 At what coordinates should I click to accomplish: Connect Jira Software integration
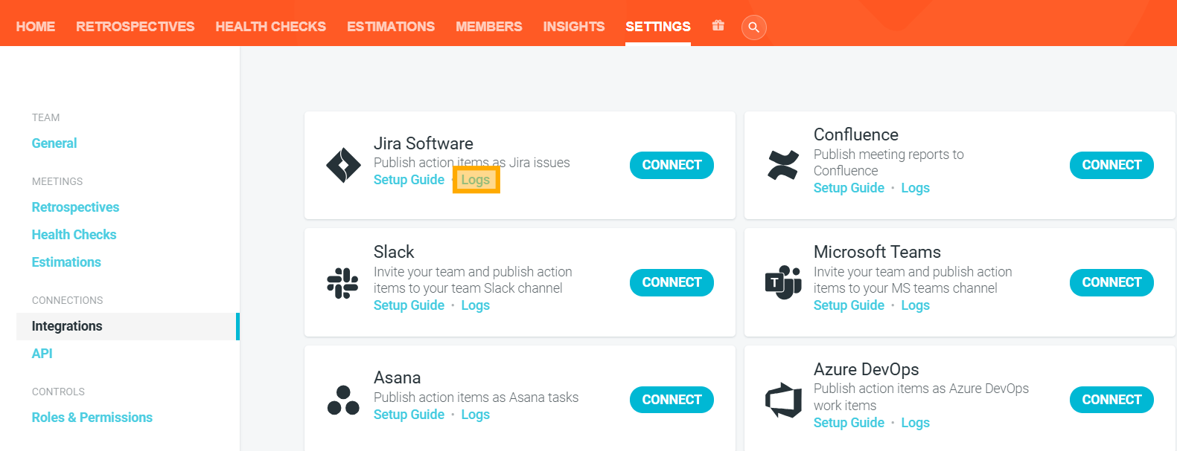coord(672,165)
